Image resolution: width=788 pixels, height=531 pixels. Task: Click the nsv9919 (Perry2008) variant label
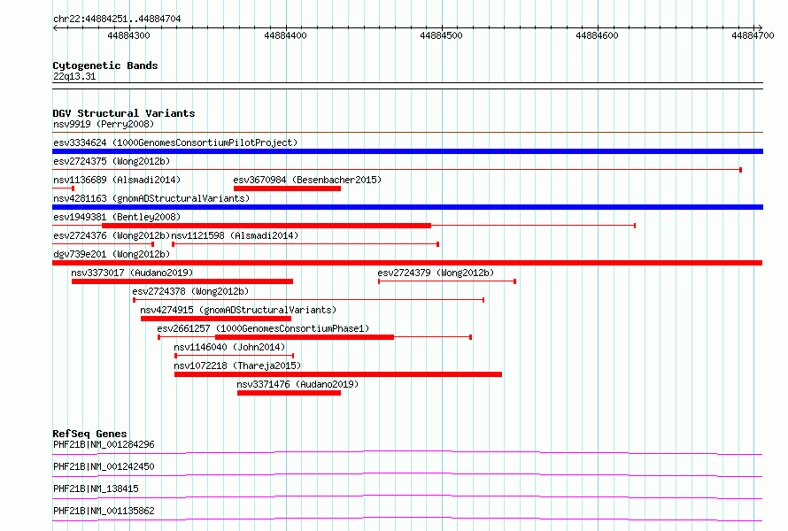tap(104, 124)
